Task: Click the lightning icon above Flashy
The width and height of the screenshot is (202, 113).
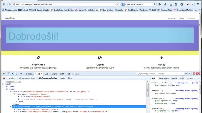Action: click(x=161, y=58)
